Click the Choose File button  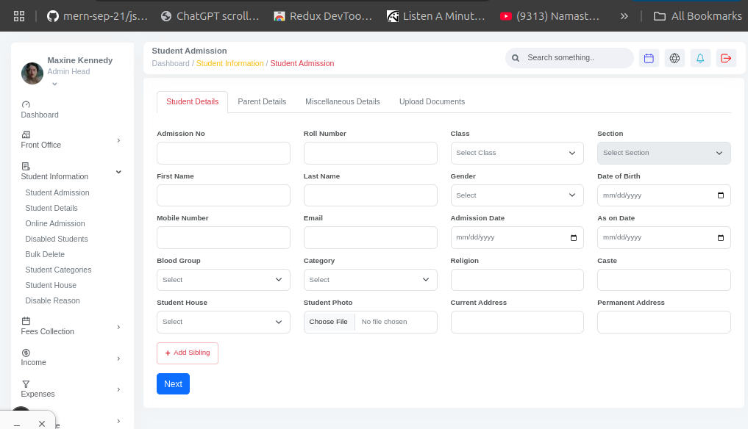(x=329, y=322)
